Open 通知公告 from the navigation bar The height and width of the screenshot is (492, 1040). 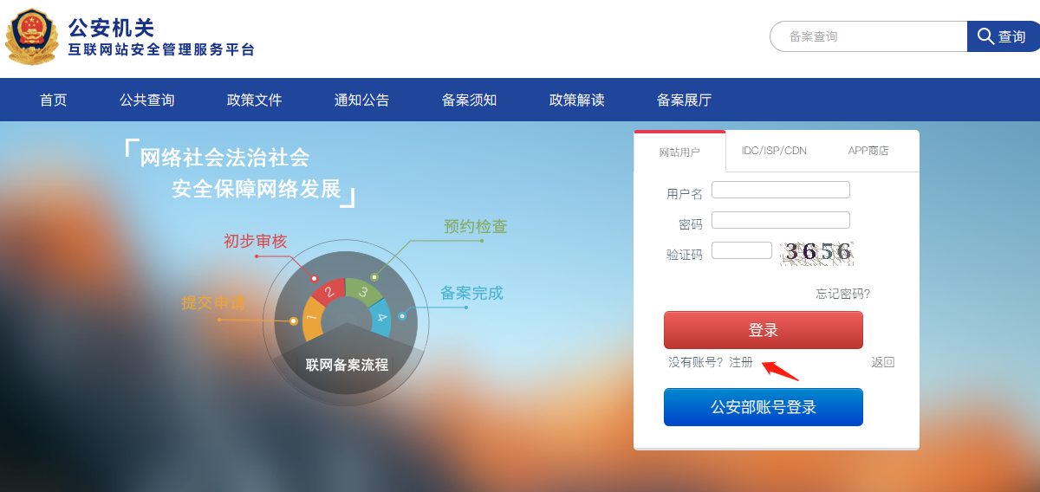point(362,100)
